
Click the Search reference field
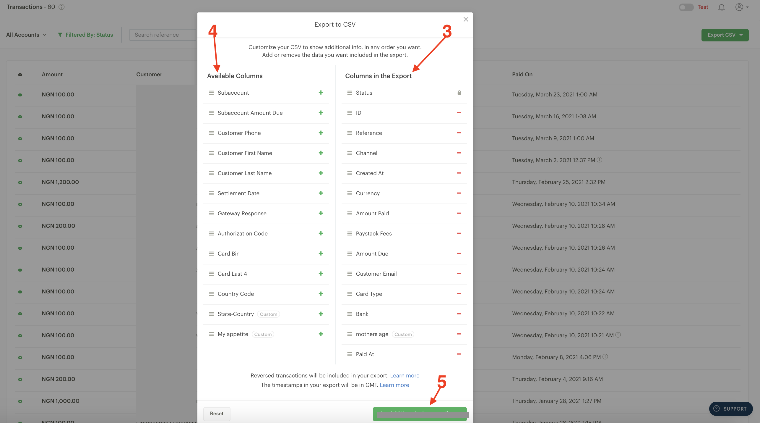coord(163,35)
